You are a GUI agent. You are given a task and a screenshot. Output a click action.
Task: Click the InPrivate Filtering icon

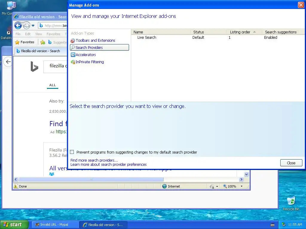point(73,62)
